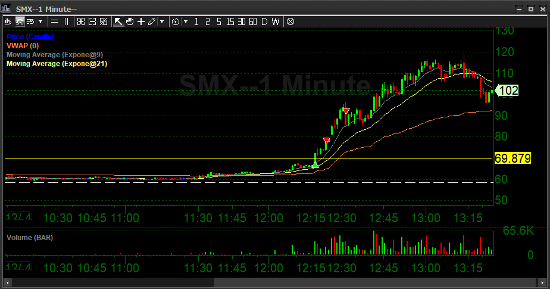The height and width of the screenshot is (289, 550).
Task: Switch to 5 minute timeframe
Action: point(219,22)
